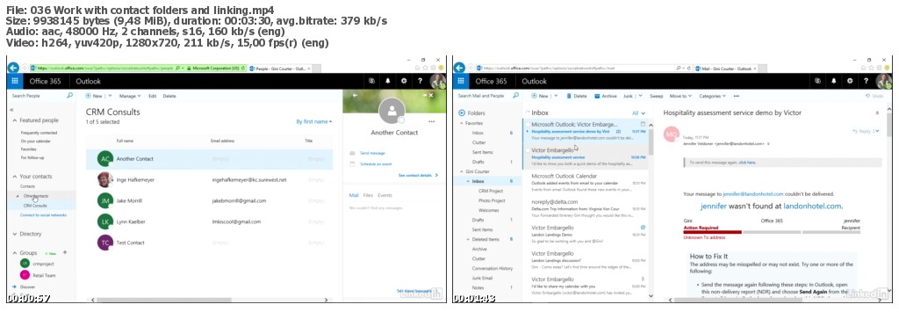Collapse the Groups section
The width and height of the screenshot is (899, 319).
click(14, 253)
